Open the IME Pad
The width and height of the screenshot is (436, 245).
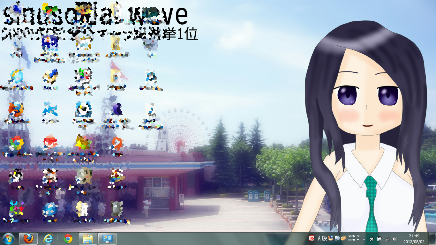[x=331, y=238]
